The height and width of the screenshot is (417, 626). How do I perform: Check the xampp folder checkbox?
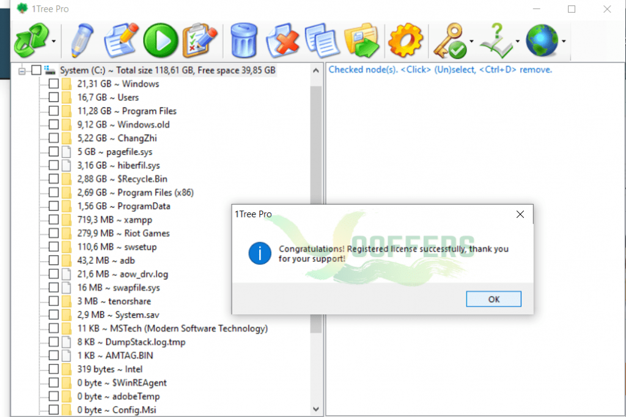coord(54,220)
